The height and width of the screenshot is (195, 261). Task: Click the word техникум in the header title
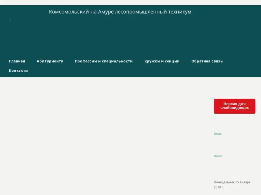click(180, 12)
